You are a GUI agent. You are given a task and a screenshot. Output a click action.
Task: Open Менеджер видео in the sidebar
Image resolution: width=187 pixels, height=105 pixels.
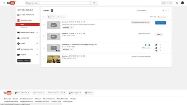26,20
